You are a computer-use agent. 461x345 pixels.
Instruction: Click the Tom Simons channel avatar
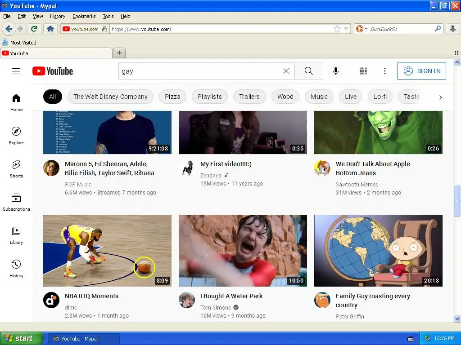(x=187, y=300)
